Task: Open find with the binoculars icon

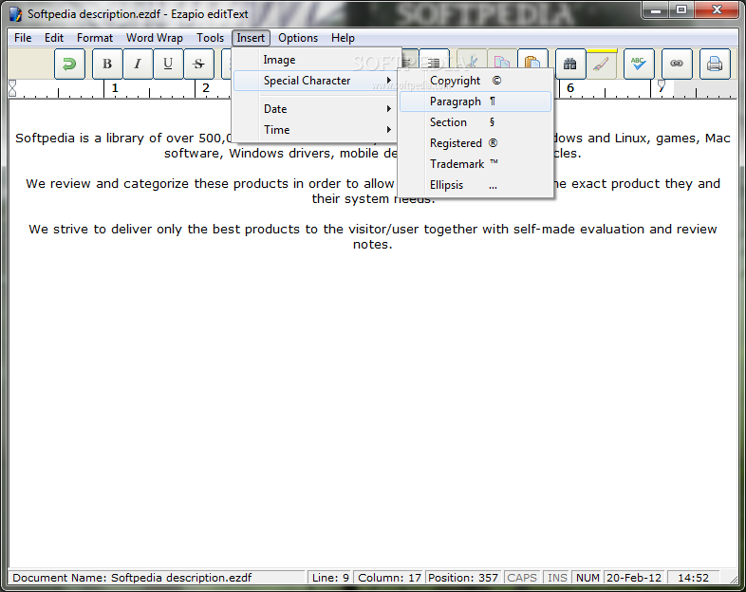Action: pyautogui.click(x=570, y=64)
